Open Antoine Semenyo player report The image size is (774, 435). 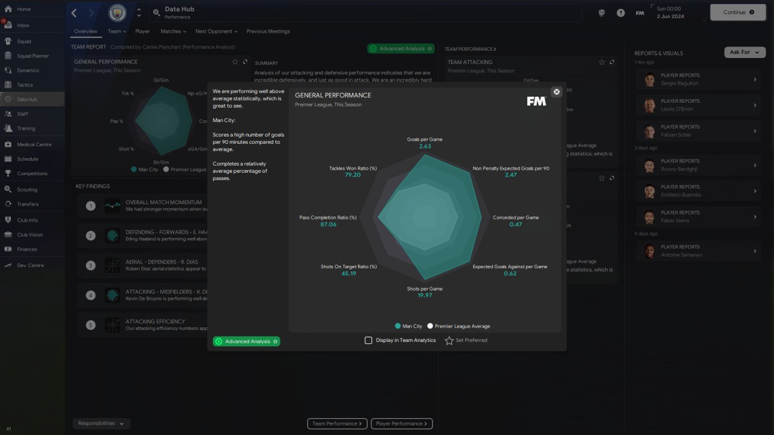[698, 251]
